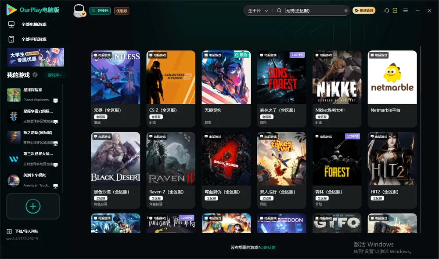Select 第三次世界大战… in my games
Screen dimensions: 439x259
[x=33, y=159]
